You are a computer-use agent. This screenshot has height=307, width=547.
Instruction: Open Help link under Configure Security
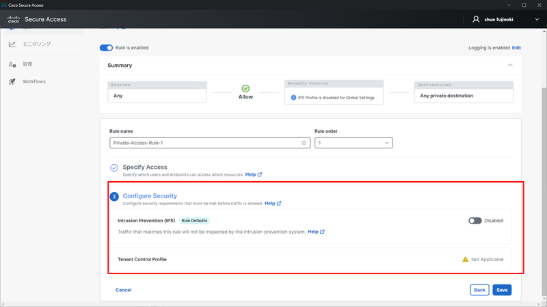point(273,203)
